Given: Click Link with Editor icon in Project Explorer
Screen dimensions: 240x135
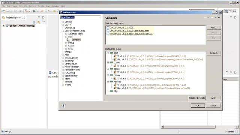Looking at the screenshot, I should point(38,22).
